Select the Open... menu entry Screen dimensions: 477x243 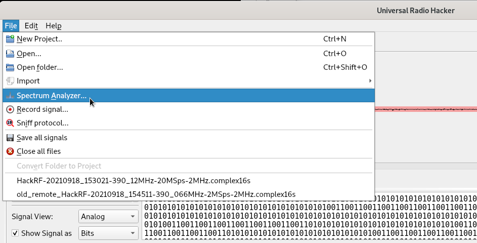pos(189,54)
